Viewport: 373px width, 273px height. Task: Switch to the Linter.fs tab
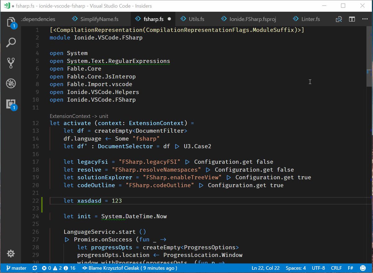pyautogui.click(x=306, y=19)
